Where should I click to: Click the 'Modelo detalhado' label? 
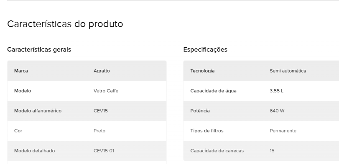tap(34, 151)
